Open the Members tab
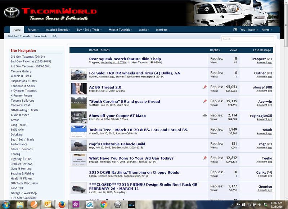288x209 pixels. coord(162,30)
